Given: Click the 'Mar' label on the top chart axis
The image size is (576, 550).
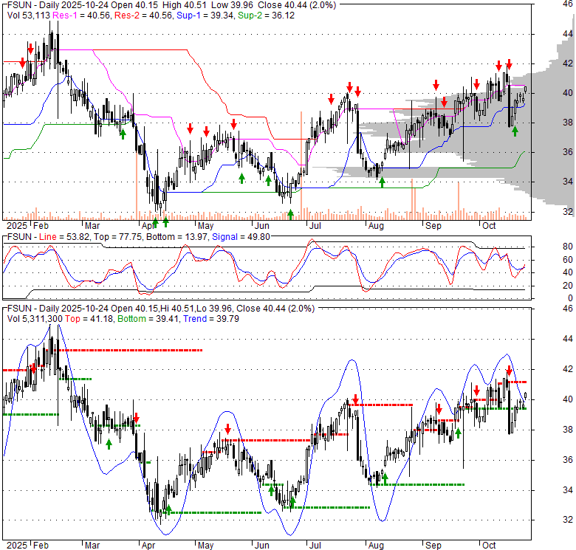Looking at the screenshot, I should (92, 225).
